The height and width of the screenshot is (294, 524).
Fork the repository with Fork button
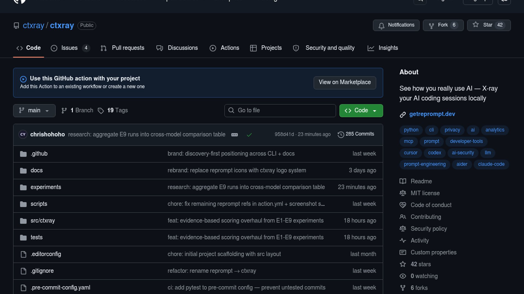click(443, 25)
